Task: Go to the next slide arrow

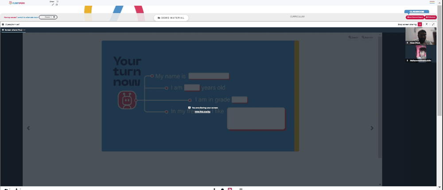Action: tap(372, 128)
